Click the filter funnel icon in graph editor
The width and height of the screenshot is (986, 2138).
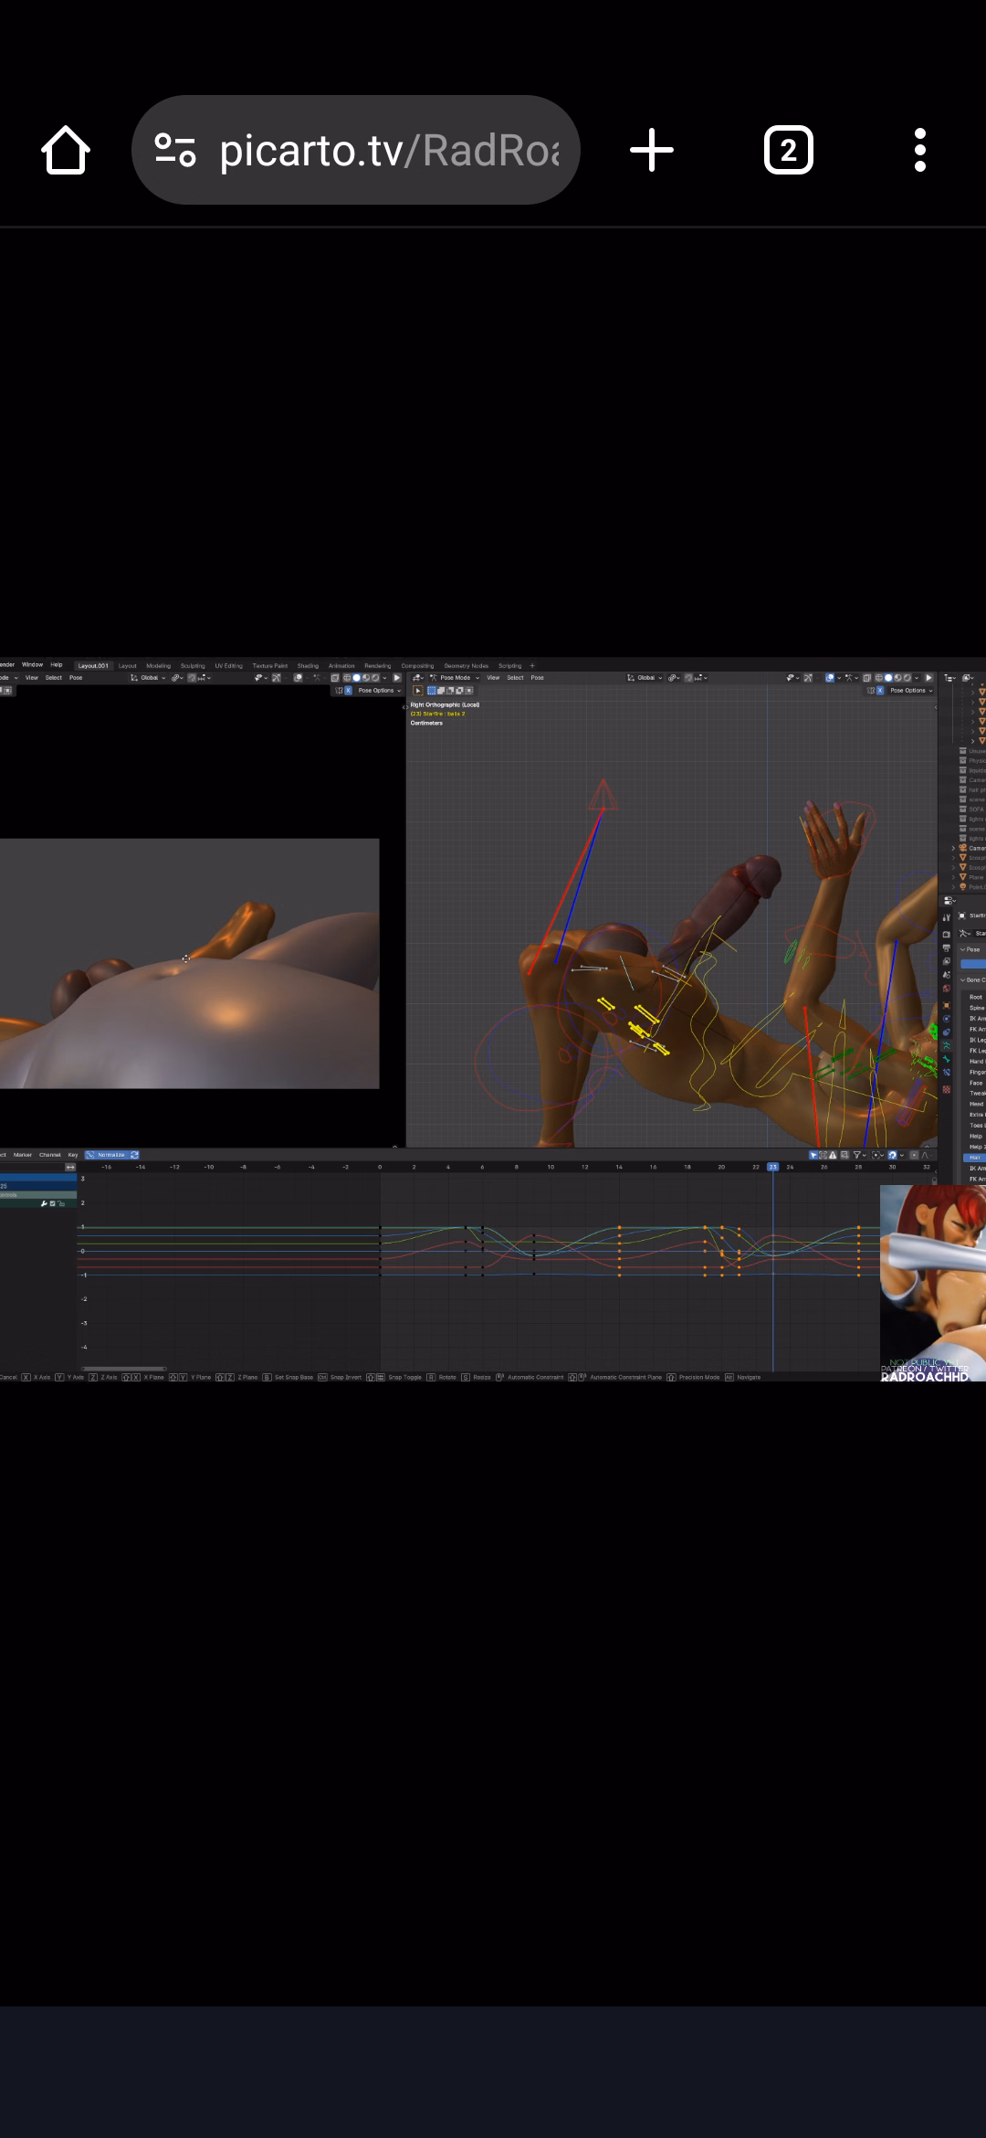click(x=857, y=1155)
